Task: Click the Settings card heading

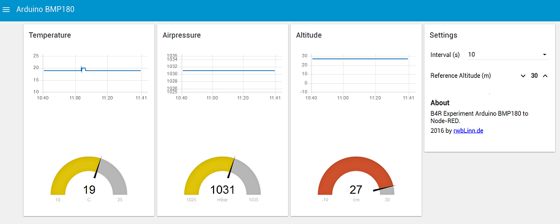Action: [x=443, y=35]
